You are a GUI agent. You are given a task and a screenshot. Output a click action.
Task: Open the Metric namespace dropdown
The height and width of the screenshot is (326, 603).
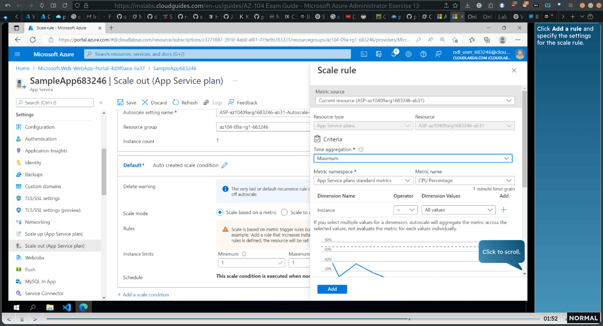[363, 181]
